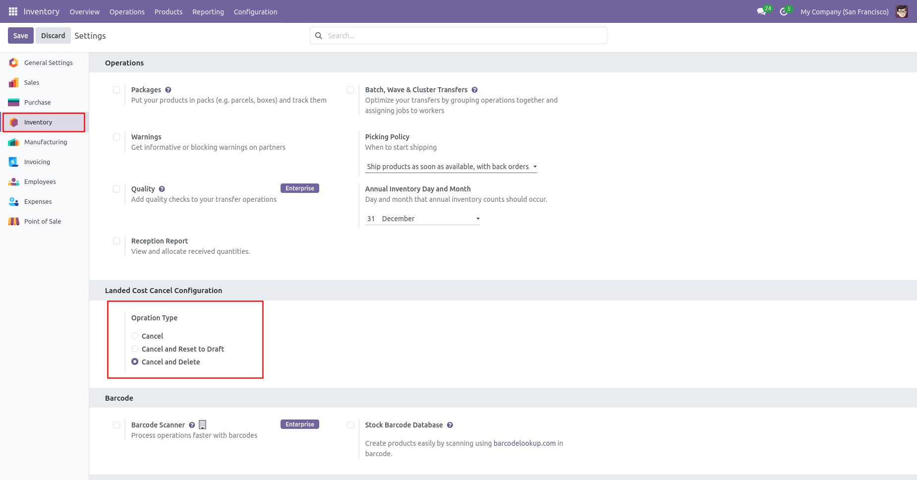Screen dimensions: 917x480
Task: Open the Overview menu
Action: coord(84,11)
